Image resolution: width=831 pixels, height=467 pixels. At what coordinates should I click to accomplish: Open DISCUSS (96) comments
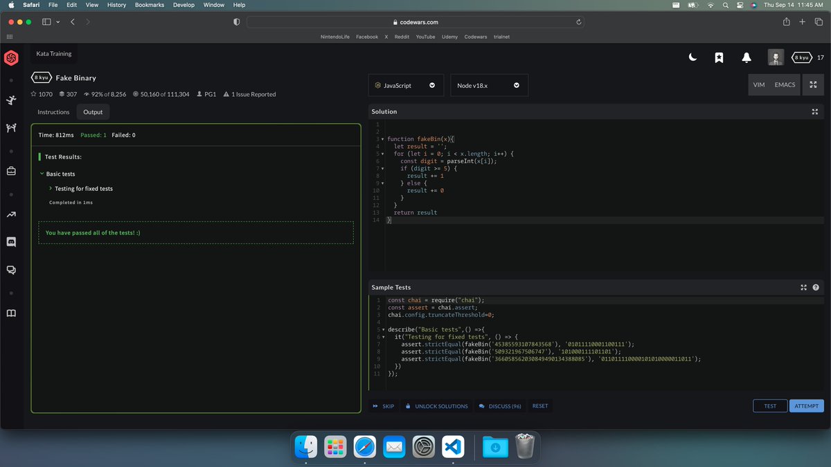click(500, 406)
